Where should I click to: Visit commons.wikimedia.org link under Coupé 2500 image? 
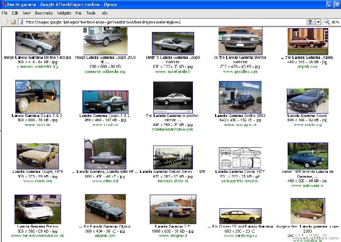105,72
